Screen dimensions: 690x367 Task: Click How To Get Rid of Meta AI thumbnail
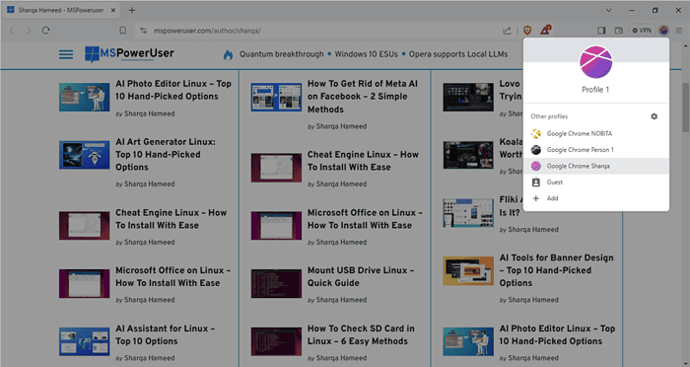coord(276,97)
